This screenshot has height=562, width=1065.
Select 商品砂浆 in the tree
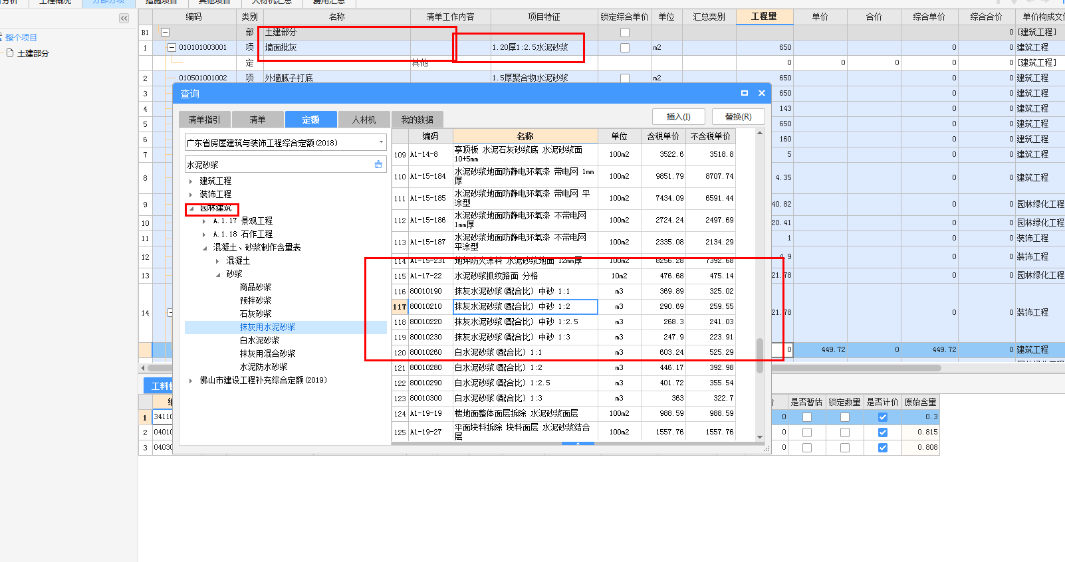(255, 287)
